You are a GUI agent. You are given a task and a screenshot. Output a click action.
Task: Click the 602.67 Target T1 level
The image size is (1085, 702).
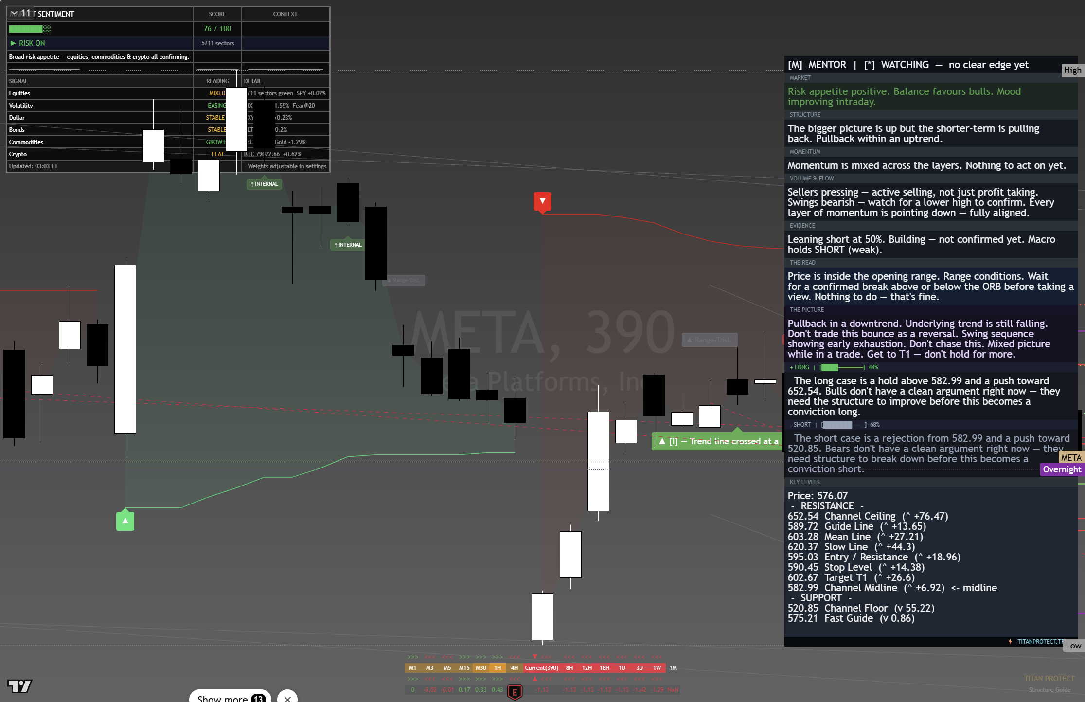click(851, 577)
